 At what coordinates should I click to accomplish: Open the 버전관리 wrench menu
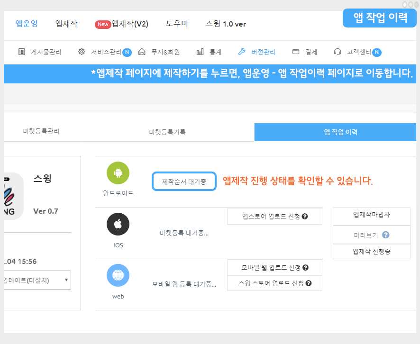pyautogui.click(x=256, y=52)
